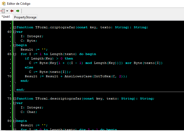
Task: Click line number 70 in the gutter
Action: click(x=9, y=76)
